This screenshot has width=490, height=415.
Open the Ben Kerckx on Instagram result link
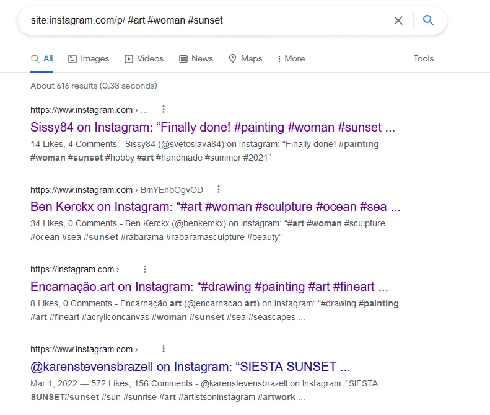(x=215, y=207)
